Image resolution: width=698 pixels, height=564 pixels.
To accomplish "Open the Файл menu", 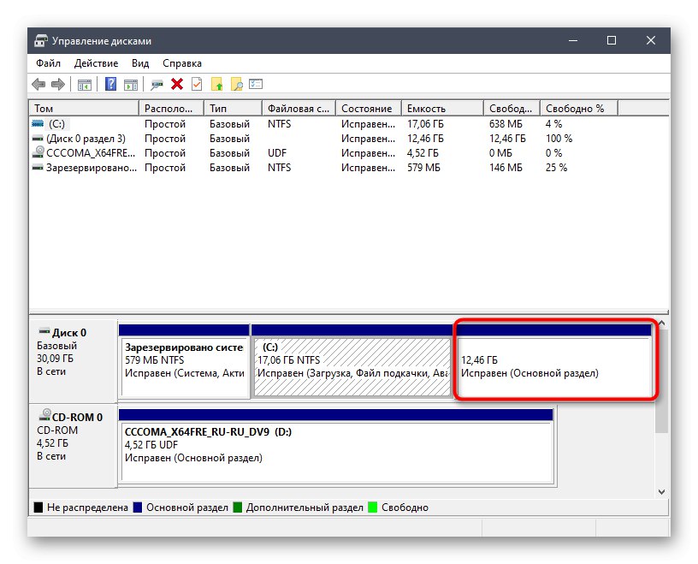I will pyautogui.click(x=48, y=63).
